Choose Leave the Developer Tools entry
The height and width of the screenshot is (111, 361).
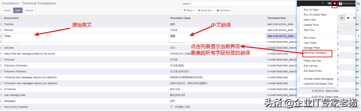318,84
